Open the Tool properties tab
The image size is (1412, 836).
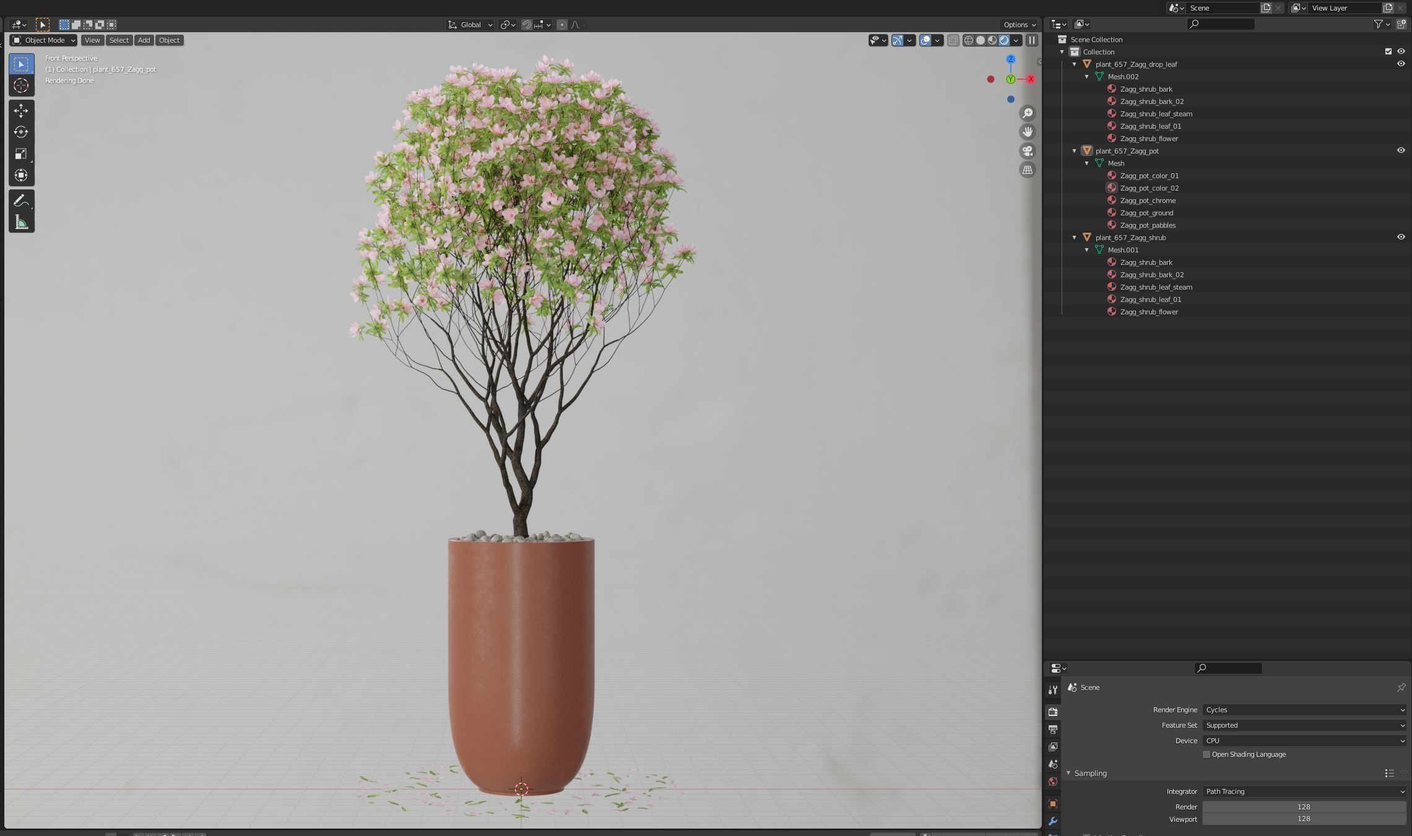1053,690
